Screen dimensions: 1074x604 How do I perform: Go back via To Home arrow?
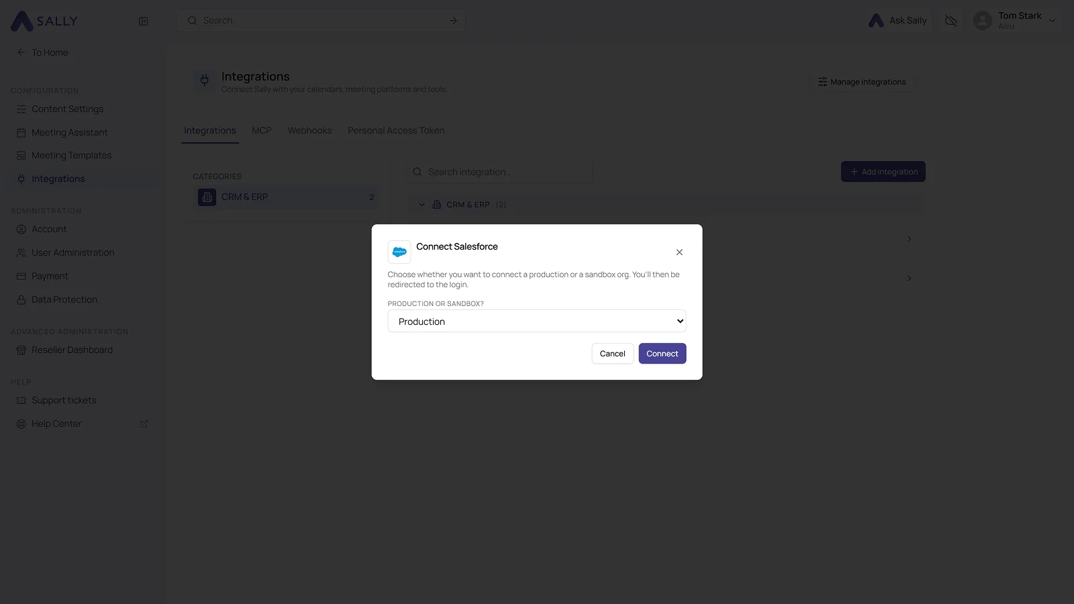tap(21, 52)
